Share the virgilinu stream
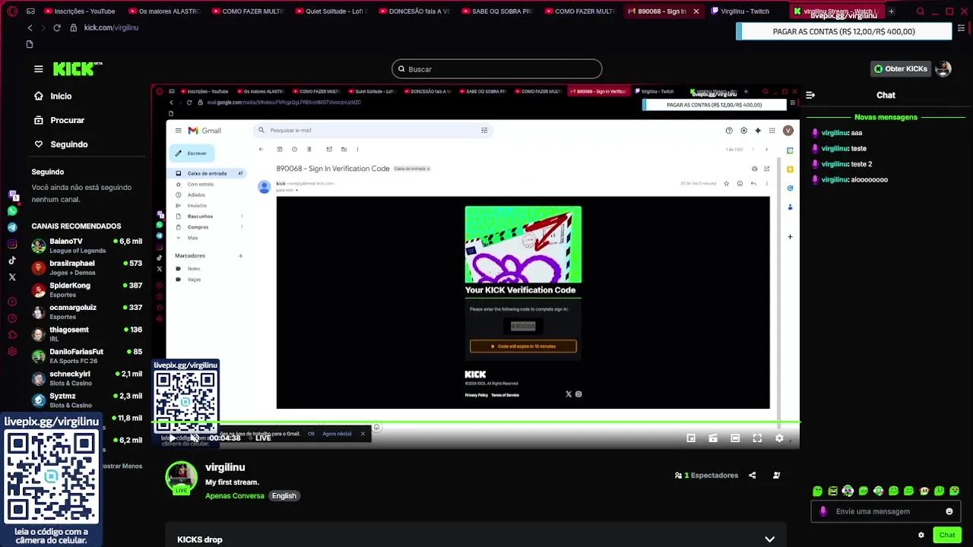Image resolution: width=973 pixels, height=547 pixels. tap(752, 476)
